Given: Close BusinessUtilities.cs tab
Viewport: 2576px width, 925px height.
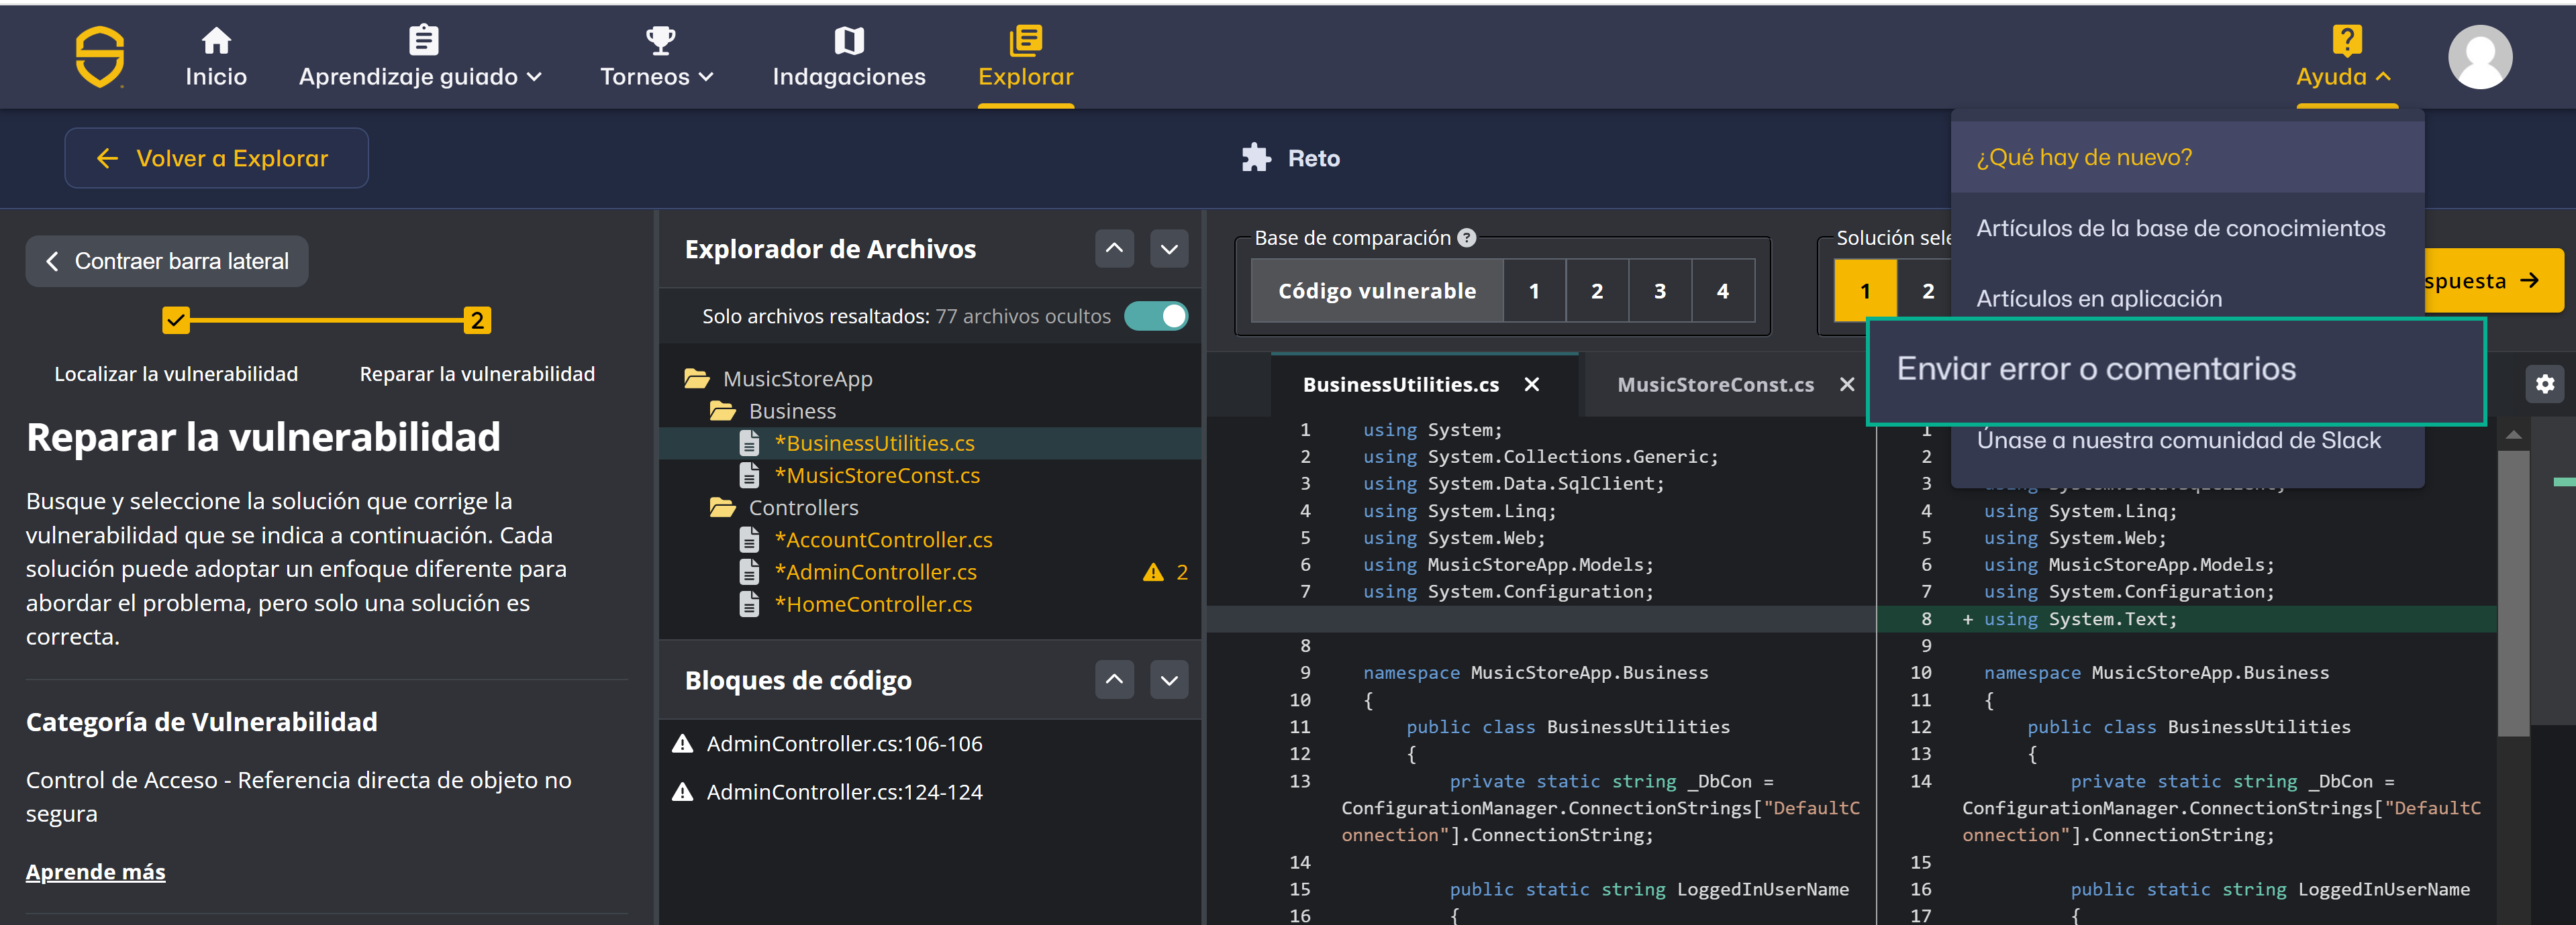Looking at the screenshot, I should pos(1532,384).
